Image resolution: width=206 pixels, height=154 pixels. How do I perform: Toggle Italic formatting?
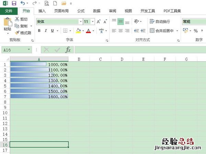coord(46,31)
